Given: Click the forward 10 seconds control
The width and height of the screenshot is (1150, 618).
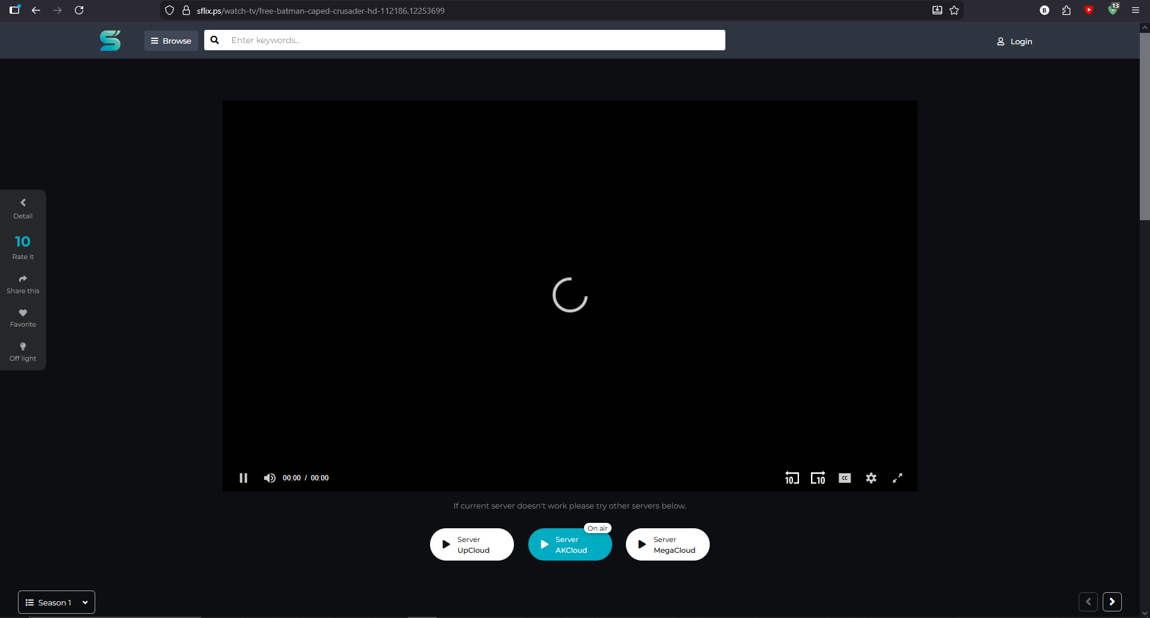Looking at the screenshot, I should point(818,478).
